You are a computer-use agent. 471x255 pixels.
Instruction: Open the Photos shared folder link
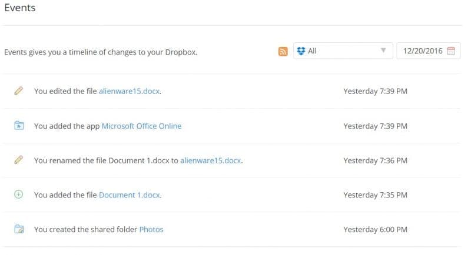151,230
